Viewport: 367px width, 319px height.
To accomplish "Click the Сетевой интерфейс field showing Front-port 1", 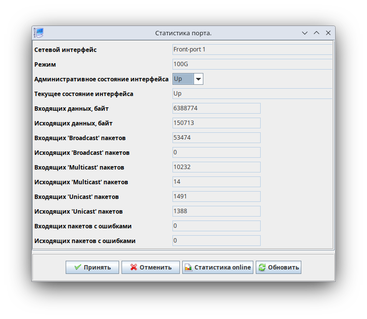I will click(x=252, y=49).
